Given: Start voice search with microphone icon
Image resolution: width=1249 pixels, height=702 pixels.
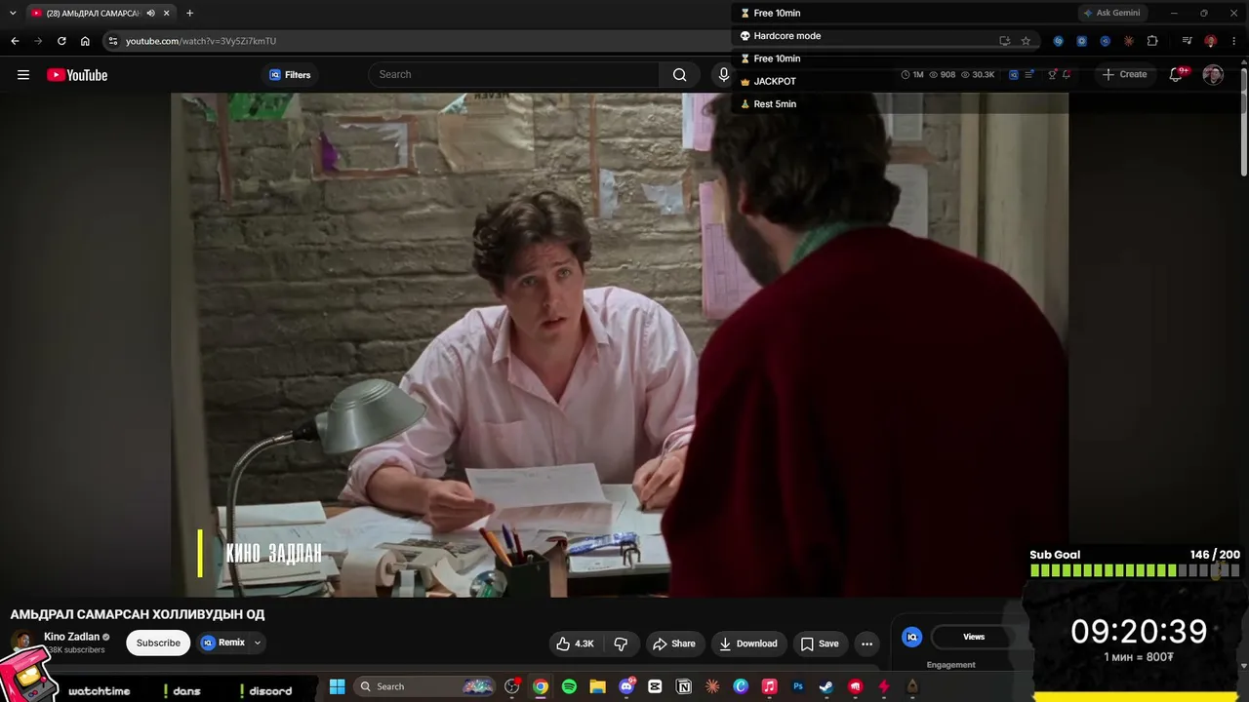Looking at the screenshot, I should [x=724, y=75].
